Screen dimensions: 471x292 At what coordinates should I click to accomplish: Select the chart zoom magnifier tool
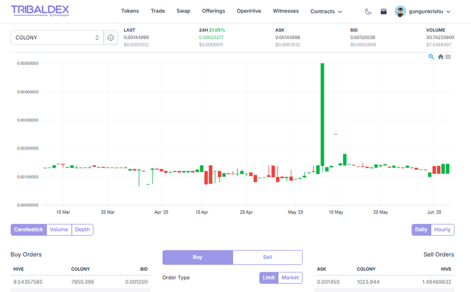pos(431,57)
